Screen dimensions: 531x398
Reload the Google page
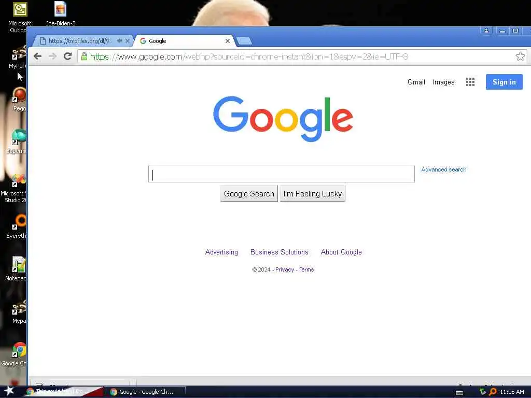68,56
